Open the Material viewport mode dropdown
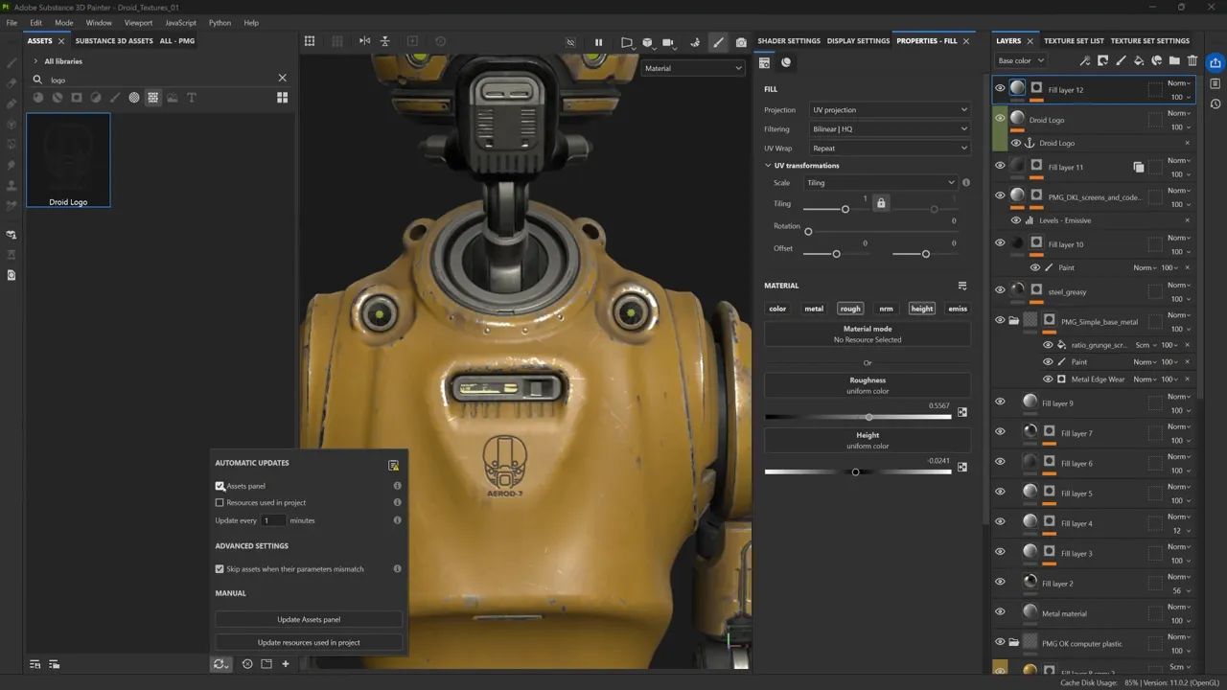Screen dimensions: 1227x690 pyautogui.click(x=692, y=69)
